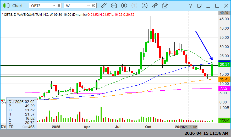This screenshot has height=137, width=231.
Task: Click the 138M volume label
Action: click(x=224, y=120)
